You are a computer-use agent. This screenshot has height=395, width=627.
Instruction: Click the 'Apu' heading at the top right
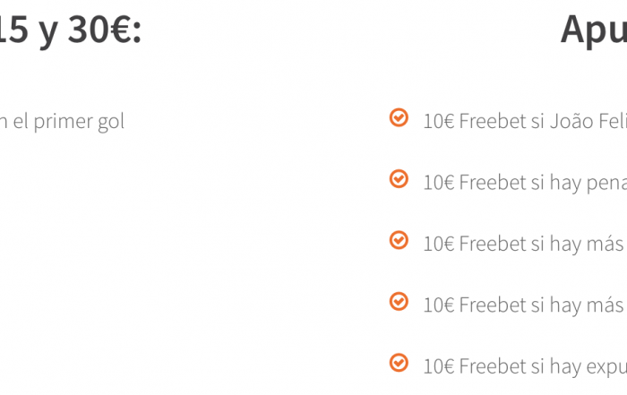click(x=594, y=31)
